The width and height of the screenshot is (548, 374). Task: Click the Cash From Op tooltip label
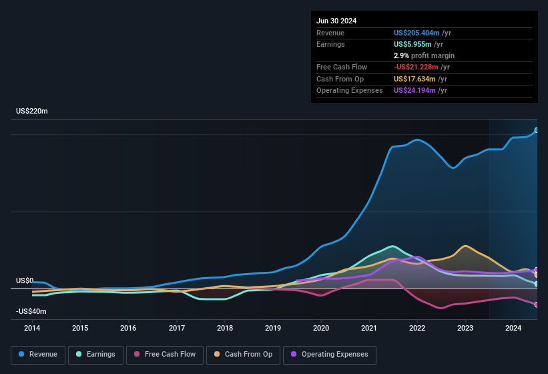pyautogui.click(x=340, y=79)
